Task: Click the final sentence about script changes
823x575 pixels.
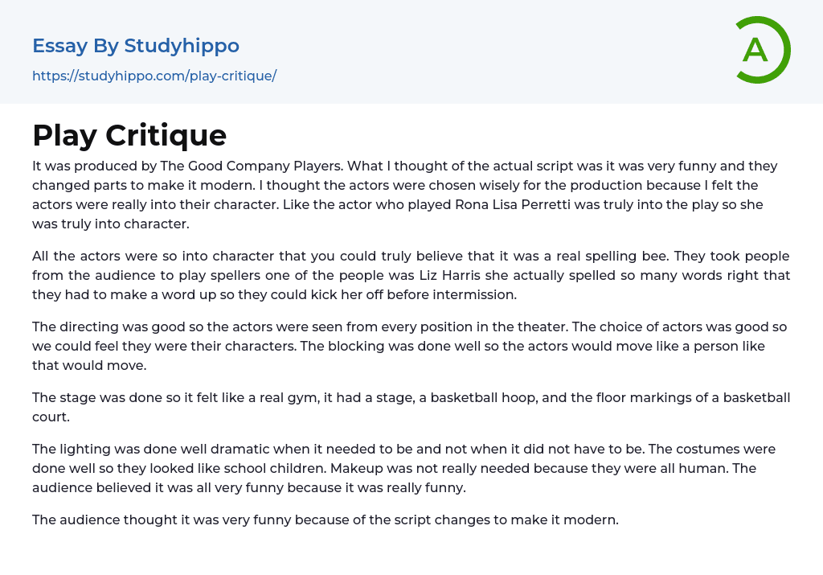Action: [x=325, y=520]
